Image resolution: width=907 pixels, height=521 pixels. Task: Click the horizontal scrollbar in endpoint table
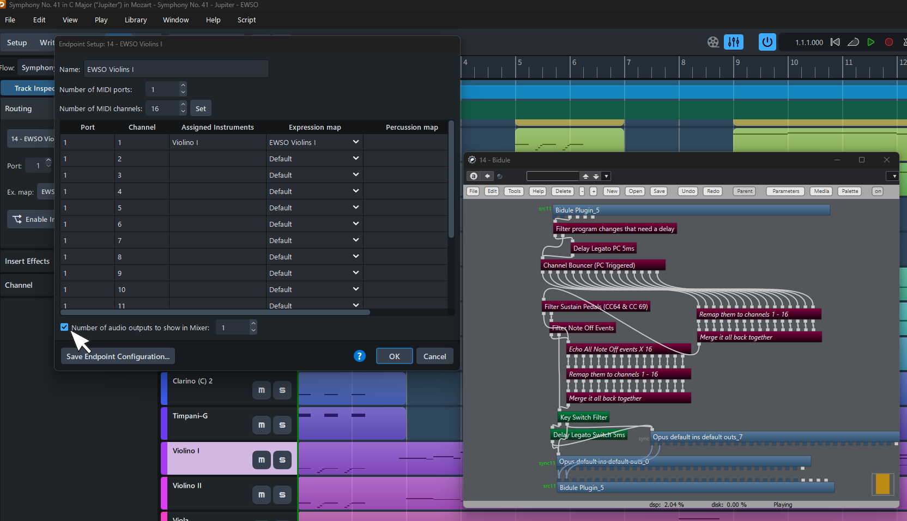tap(215, 312)
